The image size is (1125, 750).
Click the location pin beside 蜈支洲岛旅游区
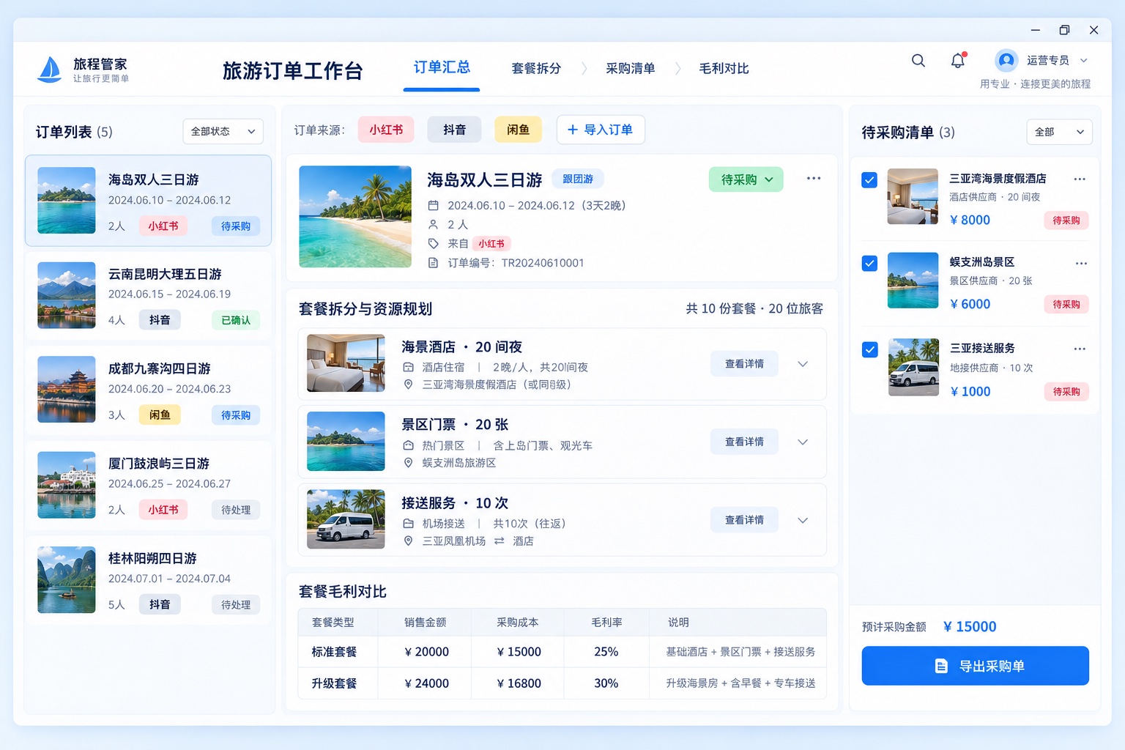pyautogui.click(x=409, y=463)
